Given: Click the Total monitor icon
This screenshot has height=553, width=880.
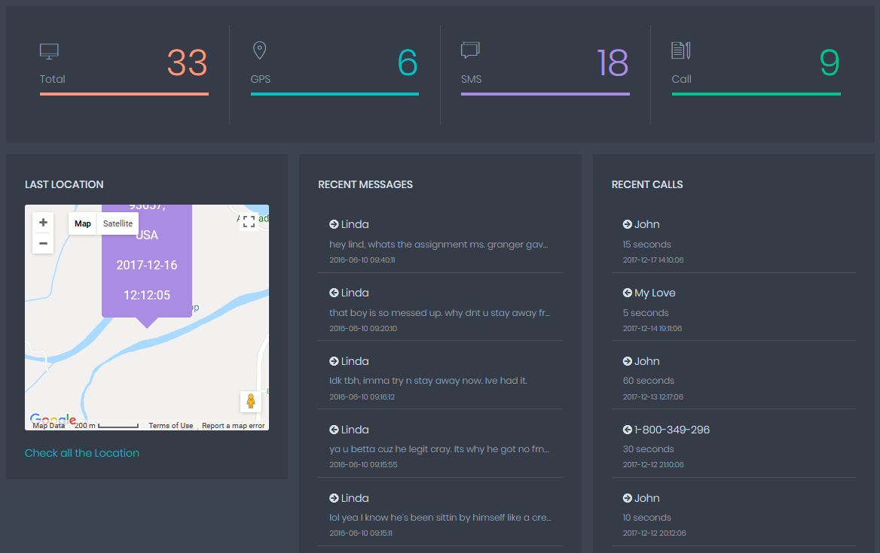Looking at the screenshot, I should 49,50.
